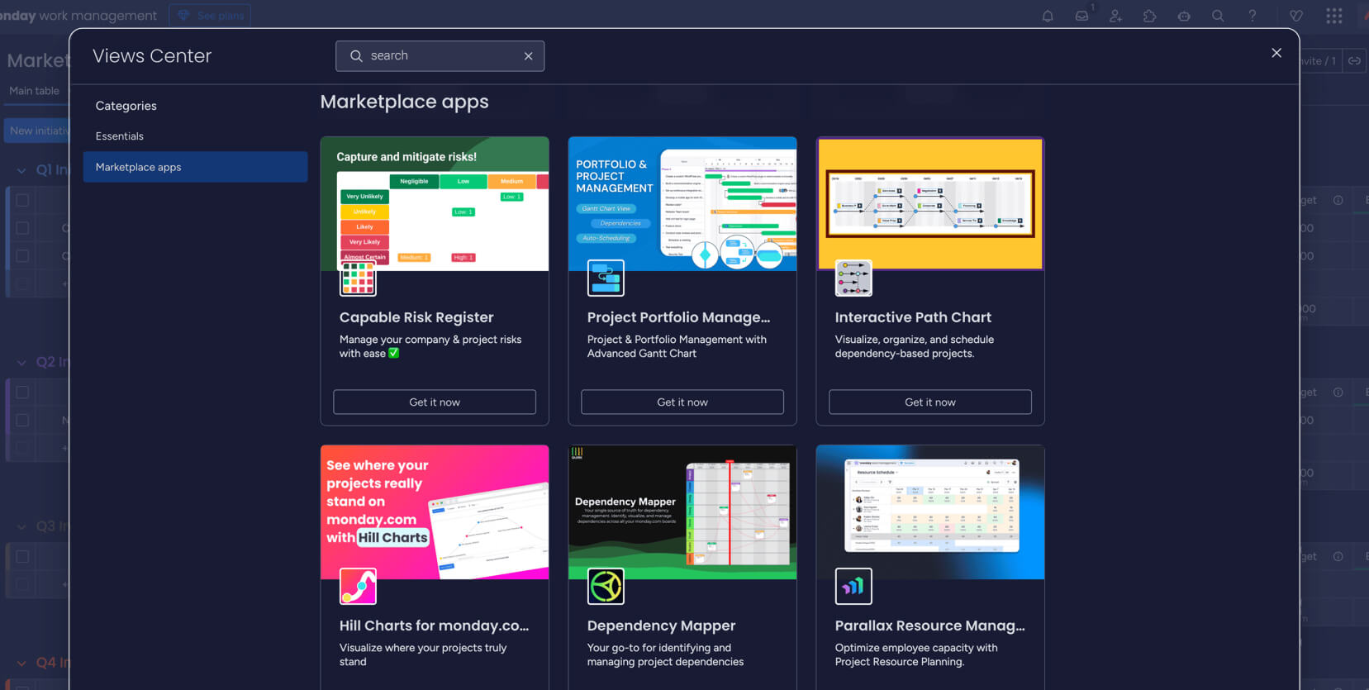Click the help question mark icon

point(1253,16)
